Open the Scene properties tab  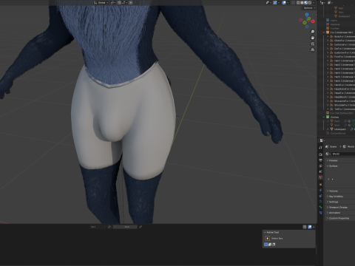coord(320,171)
